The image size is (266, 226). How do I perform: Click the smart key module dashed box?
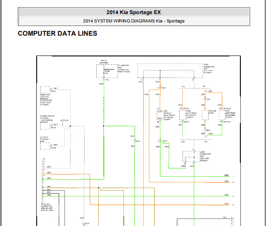click(x=45, y=90)
